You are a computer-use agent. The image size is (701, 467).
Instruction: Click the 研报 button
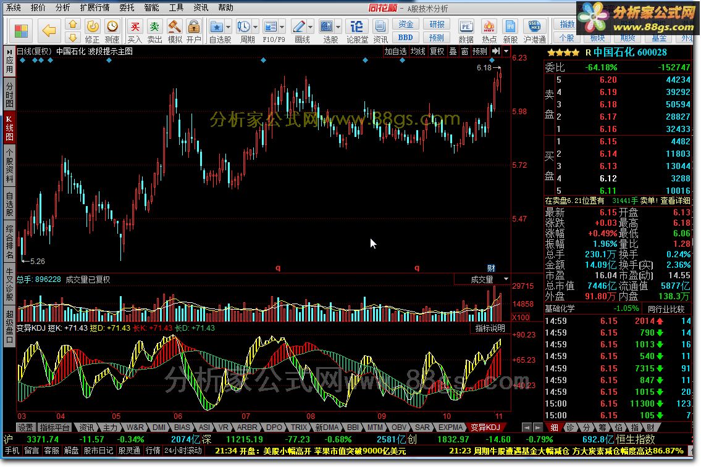coord(437,24)
